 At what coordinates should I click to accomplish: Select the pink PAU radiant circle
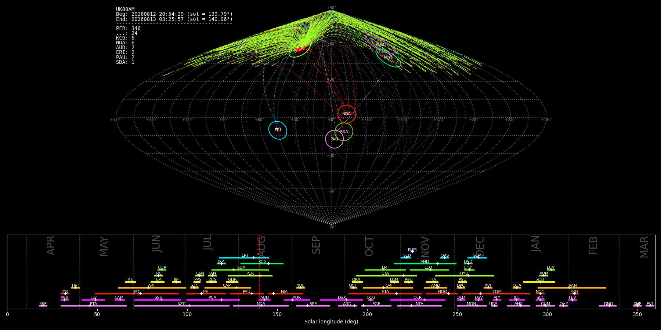click(334, 139)
